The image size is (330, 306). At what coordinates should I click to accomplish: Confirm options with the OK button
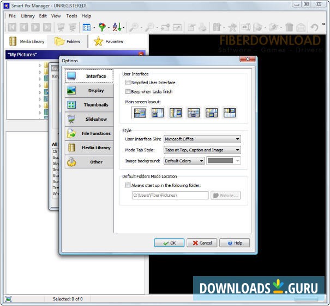click(x=169, y=243)
